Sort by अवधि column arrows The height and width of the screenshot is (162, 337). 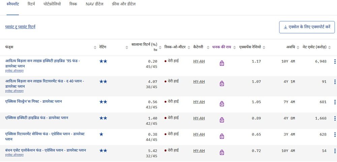click(x=298, y=48)
